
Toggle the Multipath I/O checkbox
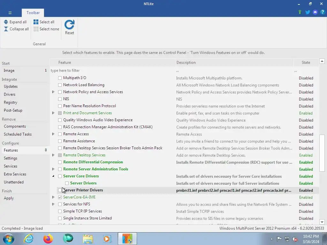point(60,78)
